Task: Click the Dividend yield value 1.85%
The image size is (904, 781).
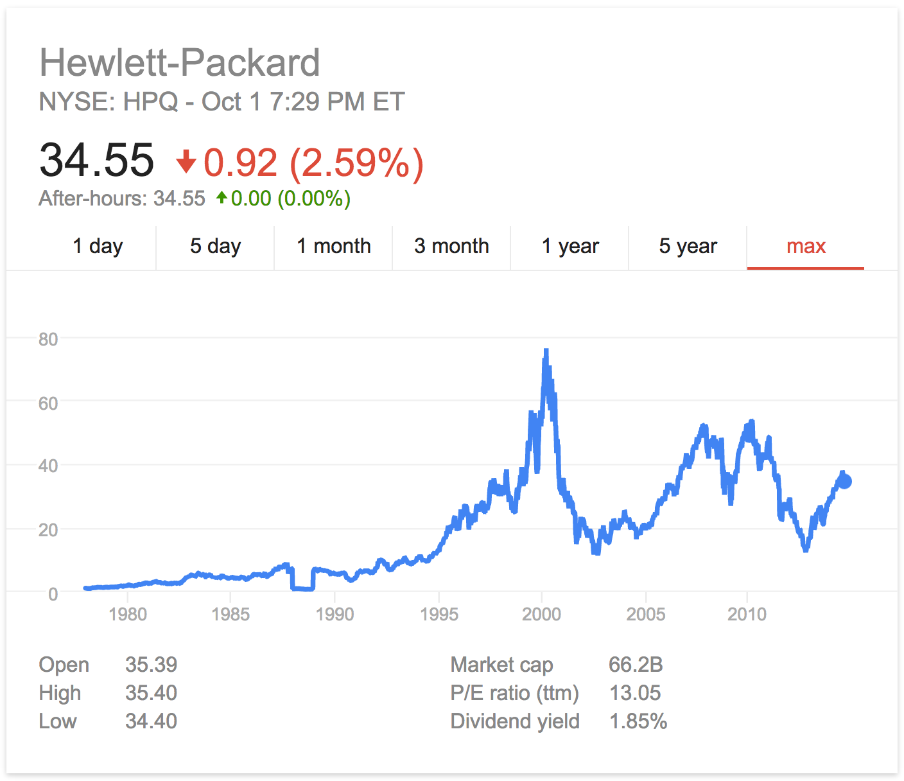Action: tap(638, 721)
